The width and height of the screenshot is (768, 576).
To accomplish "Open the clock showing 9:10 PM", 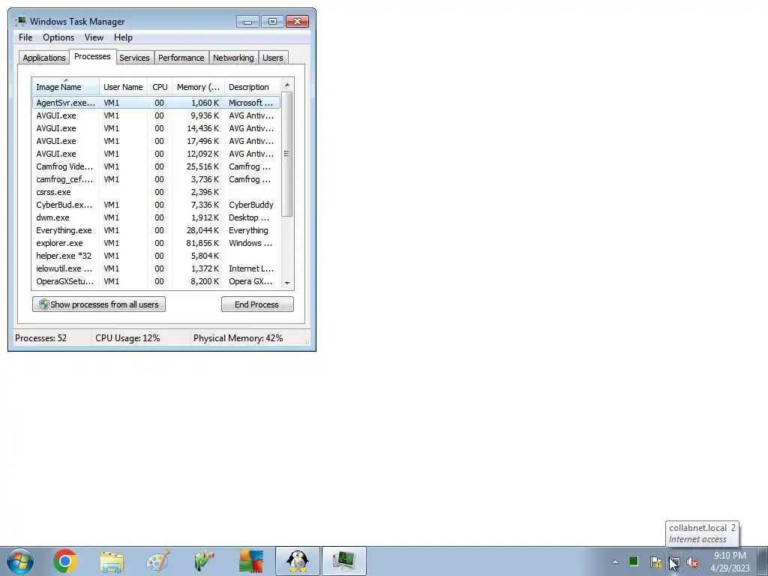I will 730,561.
